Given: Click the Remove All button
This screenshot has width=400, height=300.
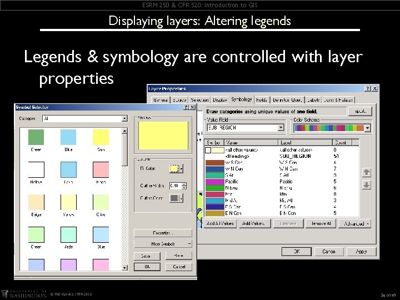Looking at the screenshot, I should pyautogui.click(x=321, y=223).
